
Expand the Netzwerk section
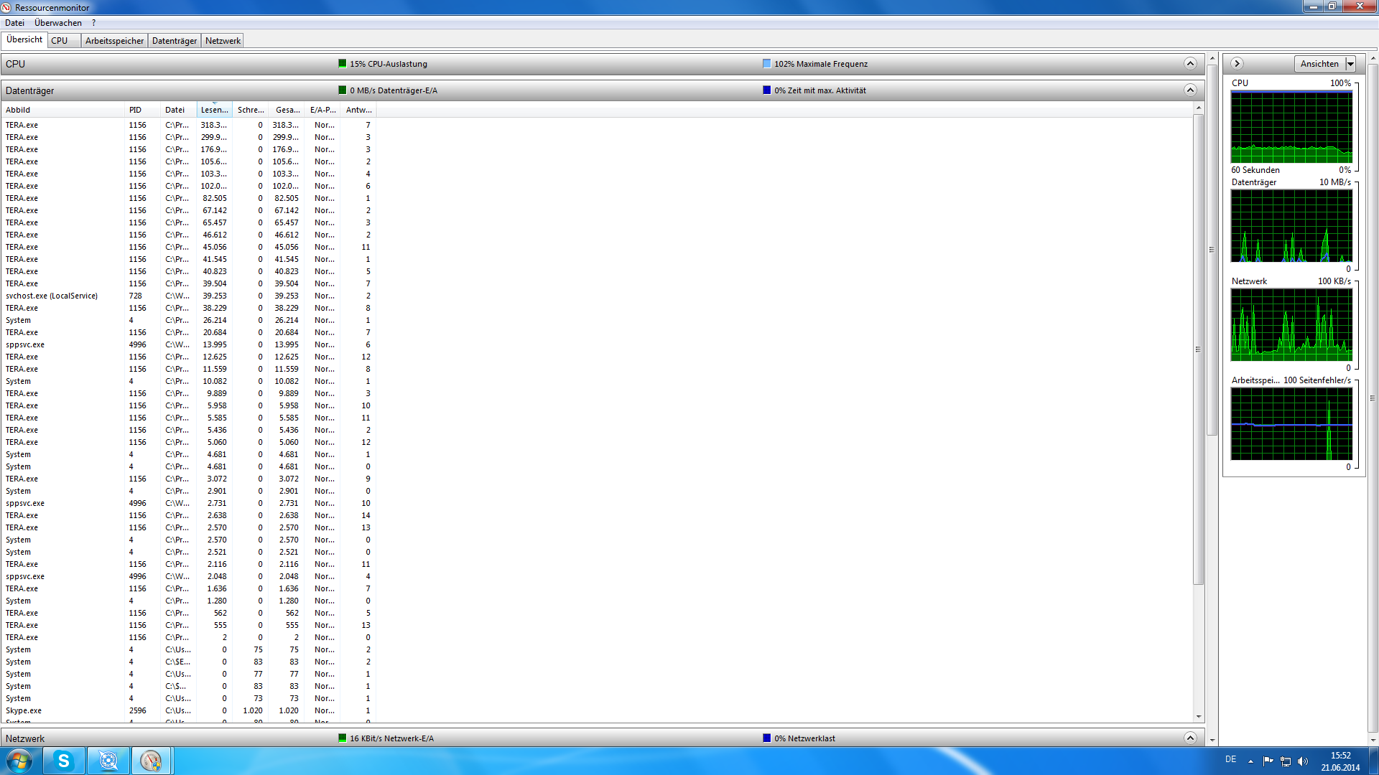(1190, 738)
